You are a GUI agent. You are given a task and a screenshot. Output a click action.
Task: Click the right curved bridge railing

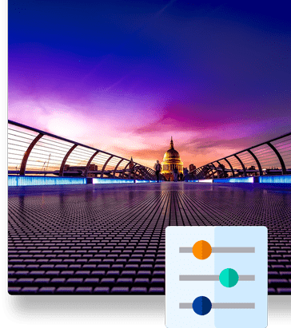[x=245, y=157]
